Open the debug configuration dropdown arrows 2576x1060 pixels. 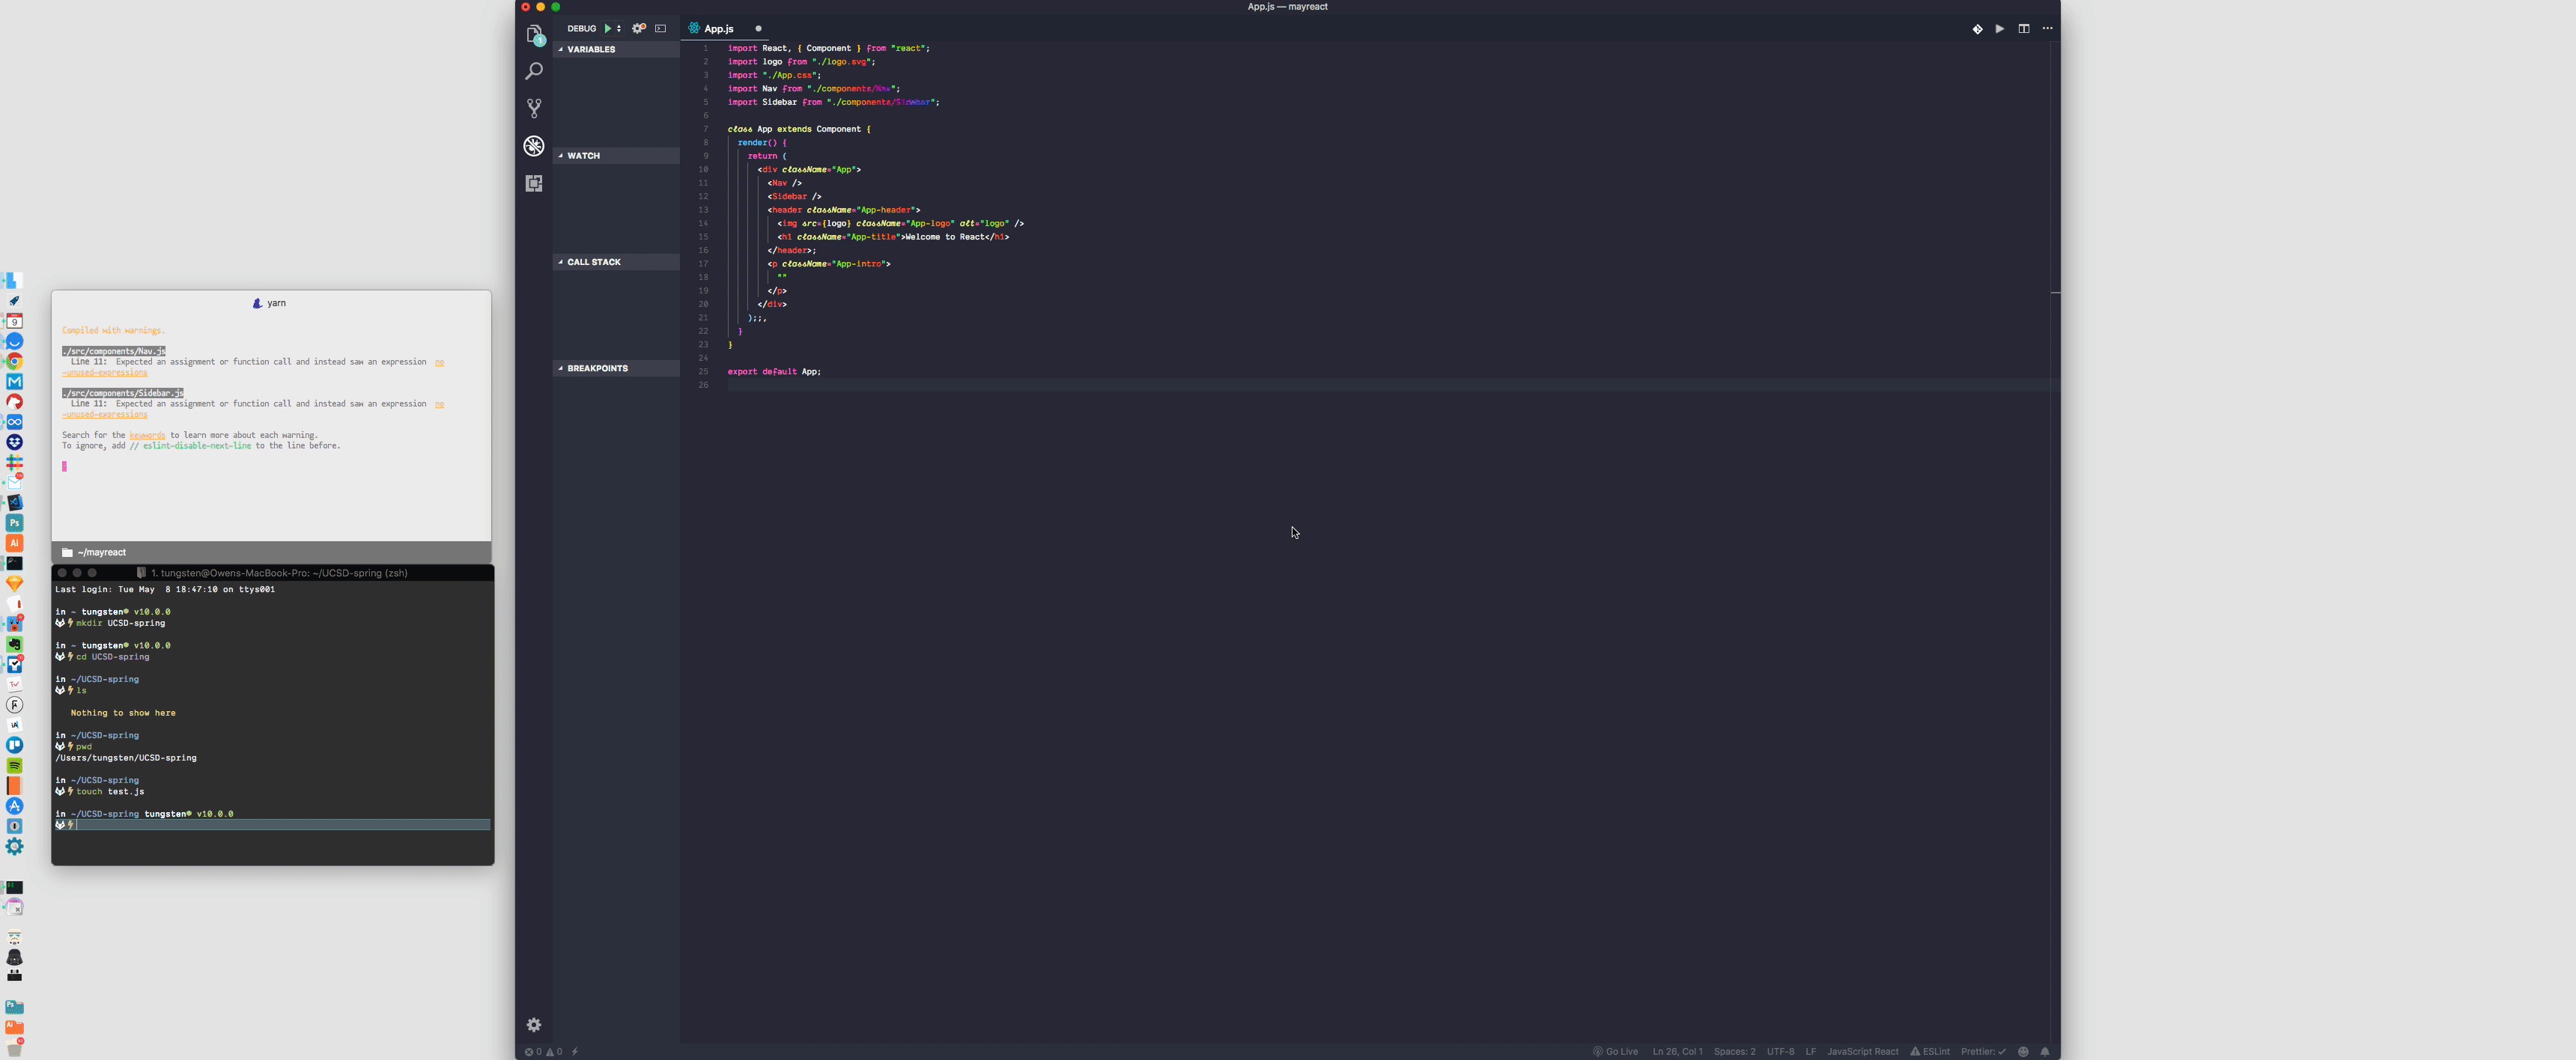point(619,29)
